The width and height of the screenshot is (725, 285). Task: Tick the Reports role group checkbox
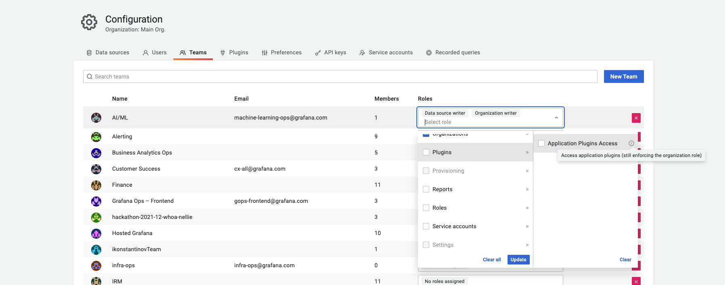tap(426, 189)
